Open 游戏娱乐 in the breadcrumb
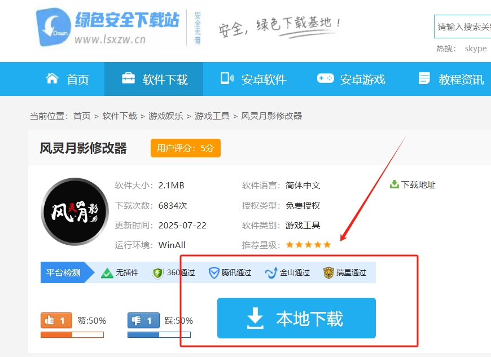This screenshot has height=357, width=491. pos(166,116)
